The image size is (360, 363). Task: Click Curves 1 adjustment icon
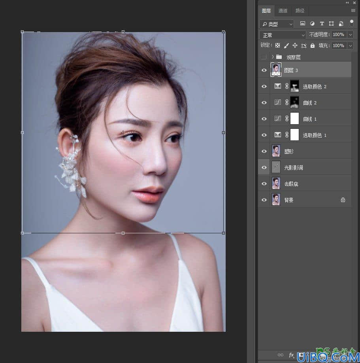coord(278,119)
